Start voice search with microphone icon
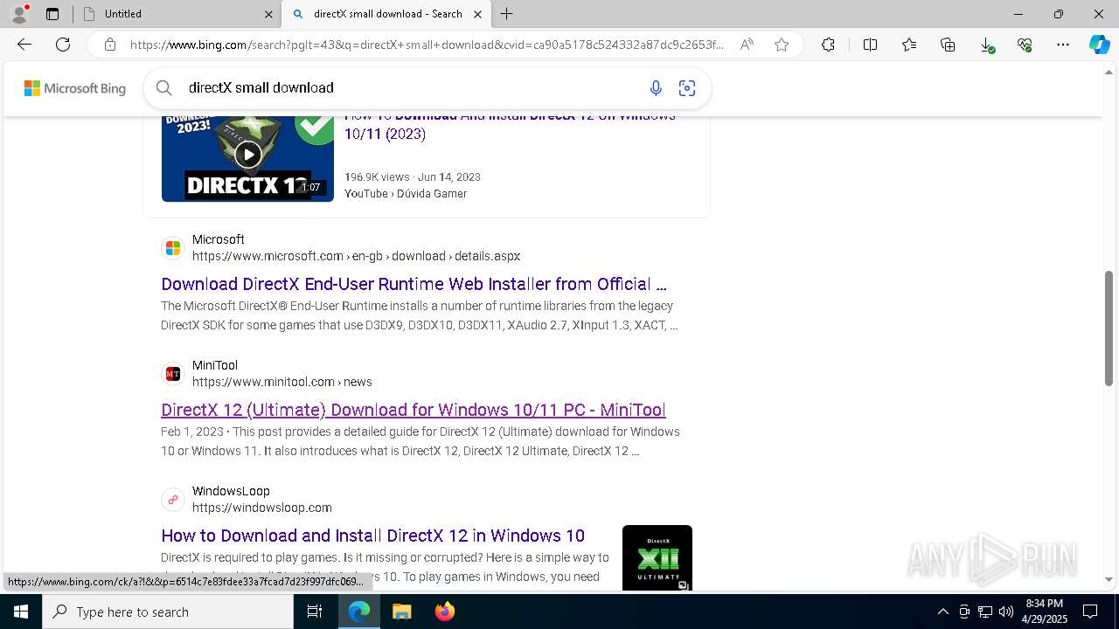The image size is (1119, 629). [656, 87]
